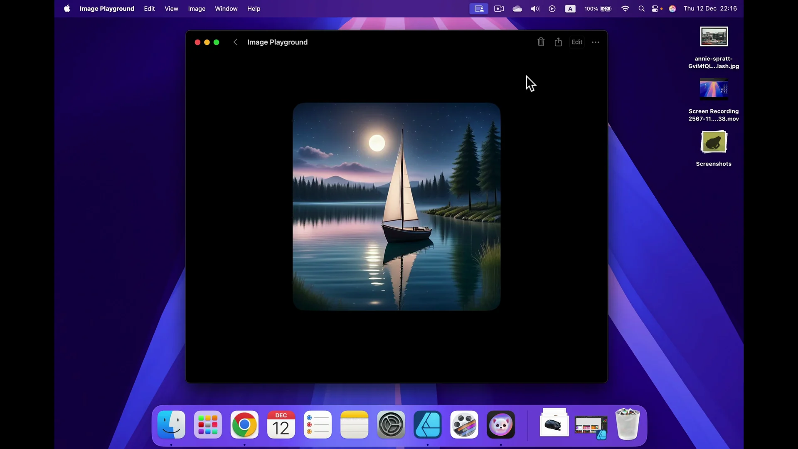This screenshot has height=449, width=798.
Task: Activate Siri from the menu bar
Action: (672, 8)
